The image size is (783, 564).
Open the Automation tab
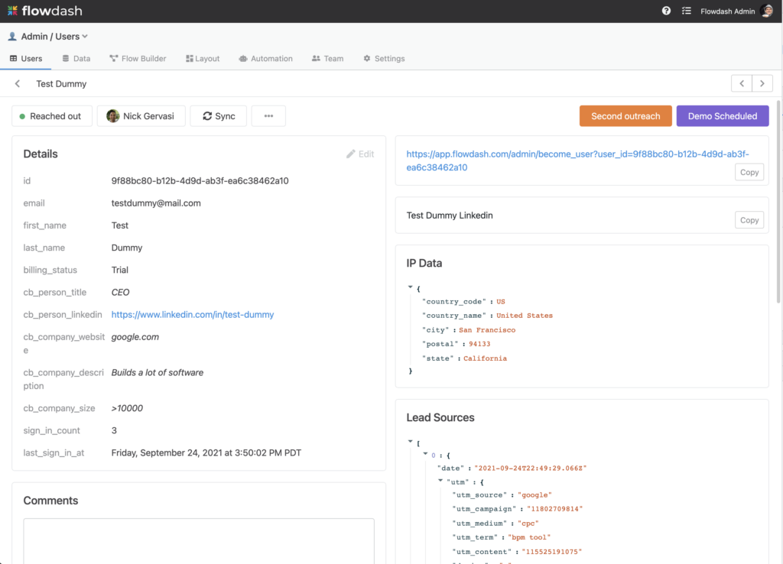tap(265, 59)
